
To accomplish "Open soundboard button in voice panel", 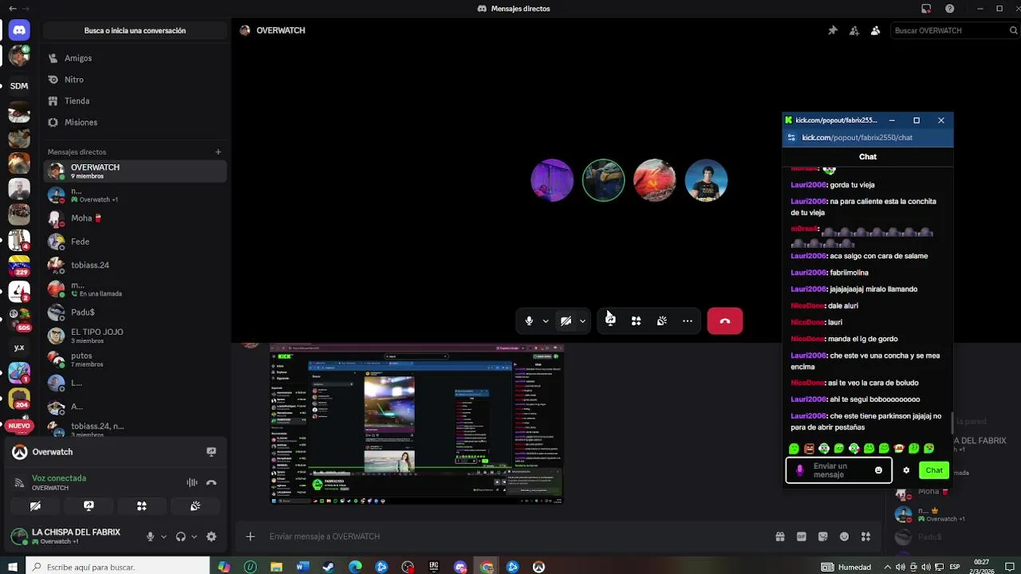I will 195,506.
